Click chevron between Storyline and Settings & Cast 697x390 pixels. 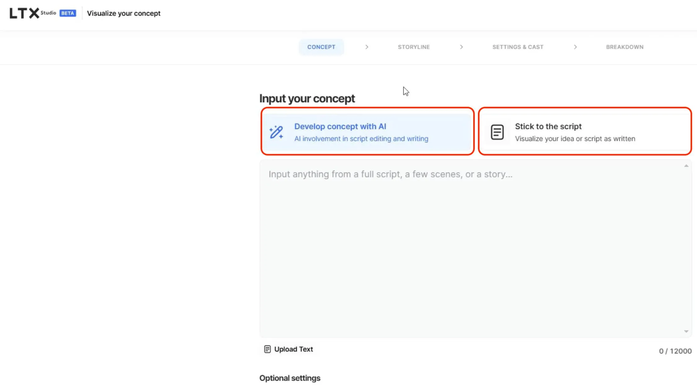pyautogui.click(x=461, y=47)
